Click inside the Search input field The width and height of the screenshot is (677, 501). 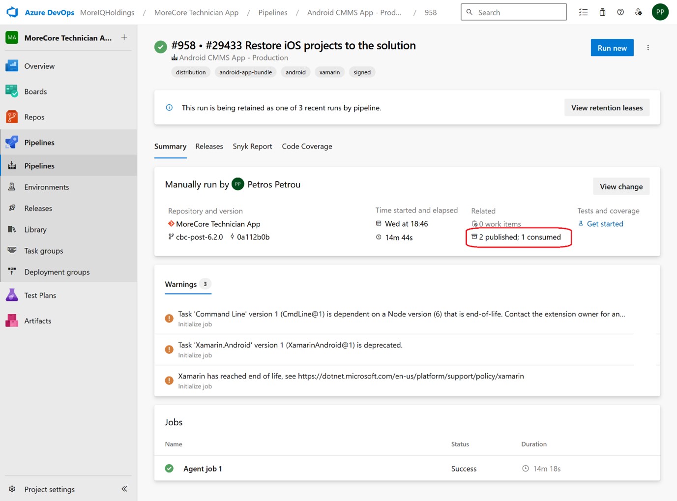[x=519, y=12]
